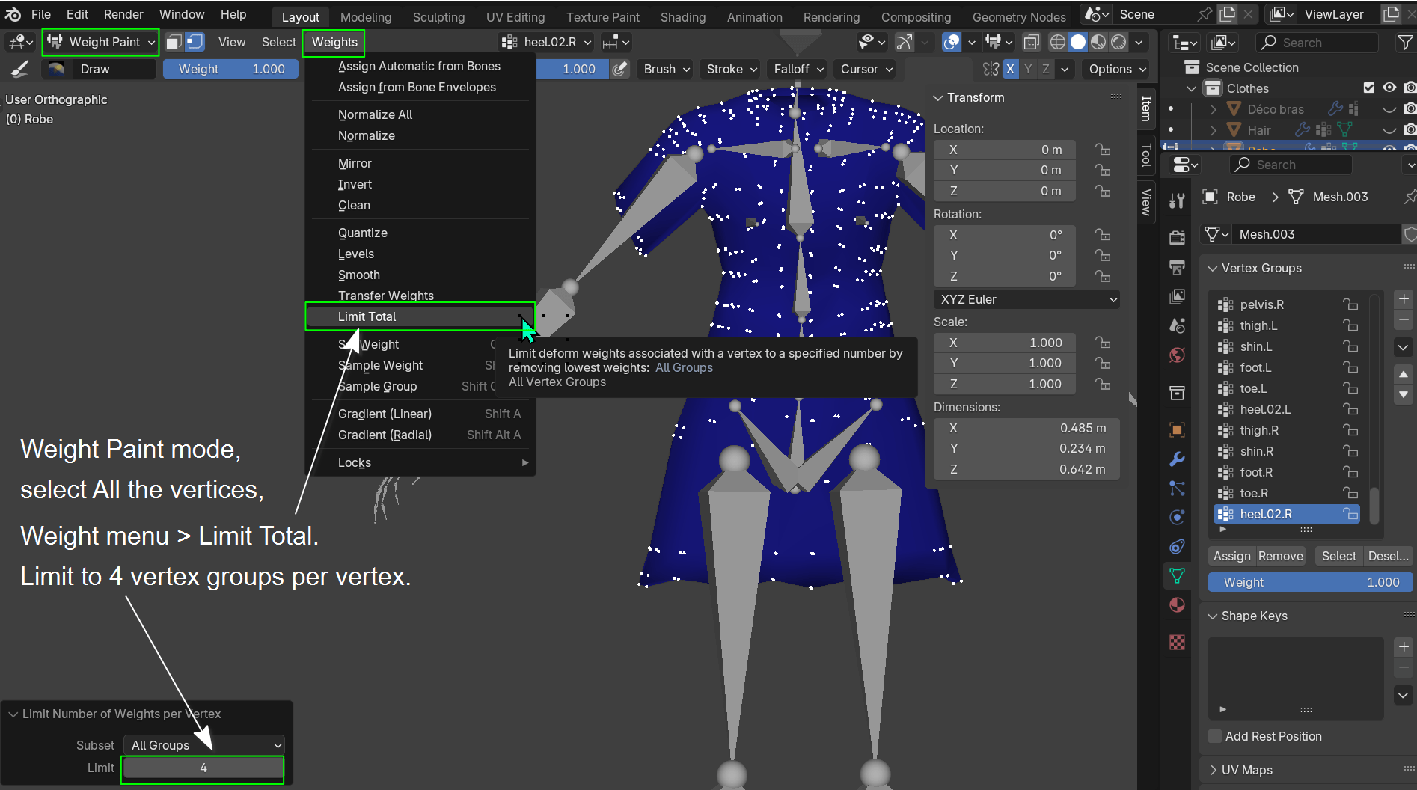The height and width of the screenshot is (790, 1417).
Task: Uncheck the Clothes collection exclude checkbox
Action: [x=1369, y=88]
